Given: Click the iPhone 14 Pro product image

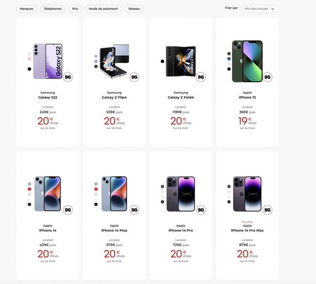Looking at the screenshot, I should 181,194.
